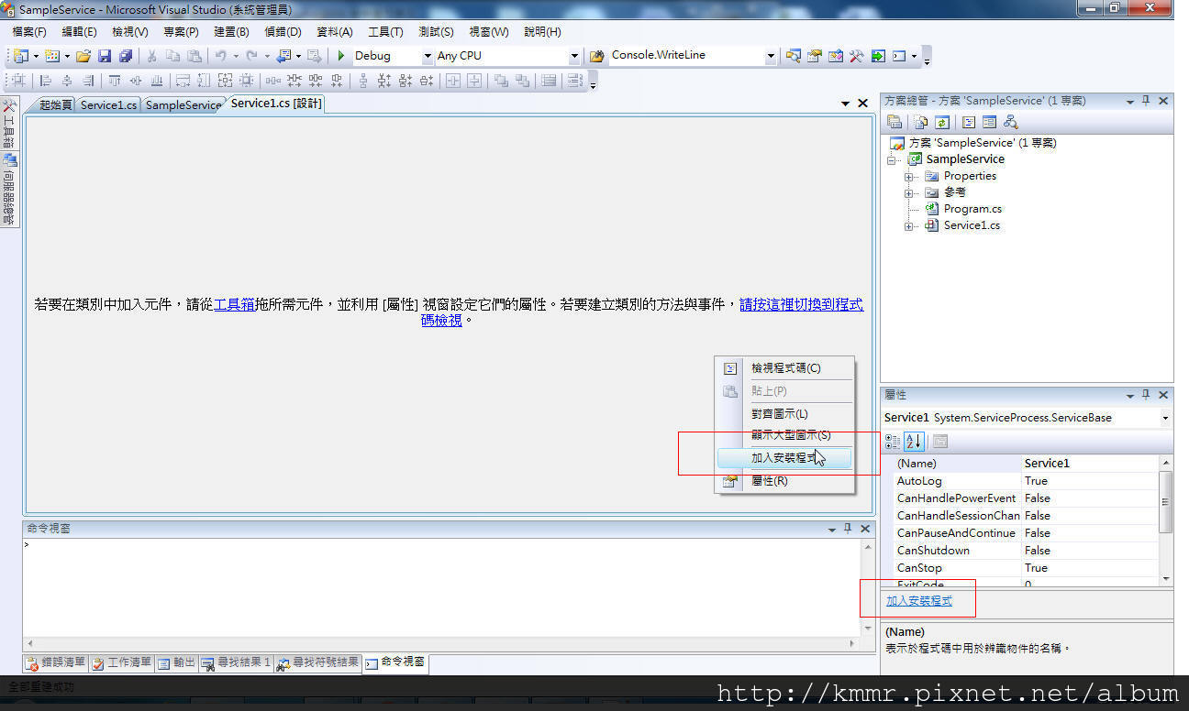Click Solution Explorer's Show All Files icon
Screen dimensions: 1189x711
[x=921, y=122]
